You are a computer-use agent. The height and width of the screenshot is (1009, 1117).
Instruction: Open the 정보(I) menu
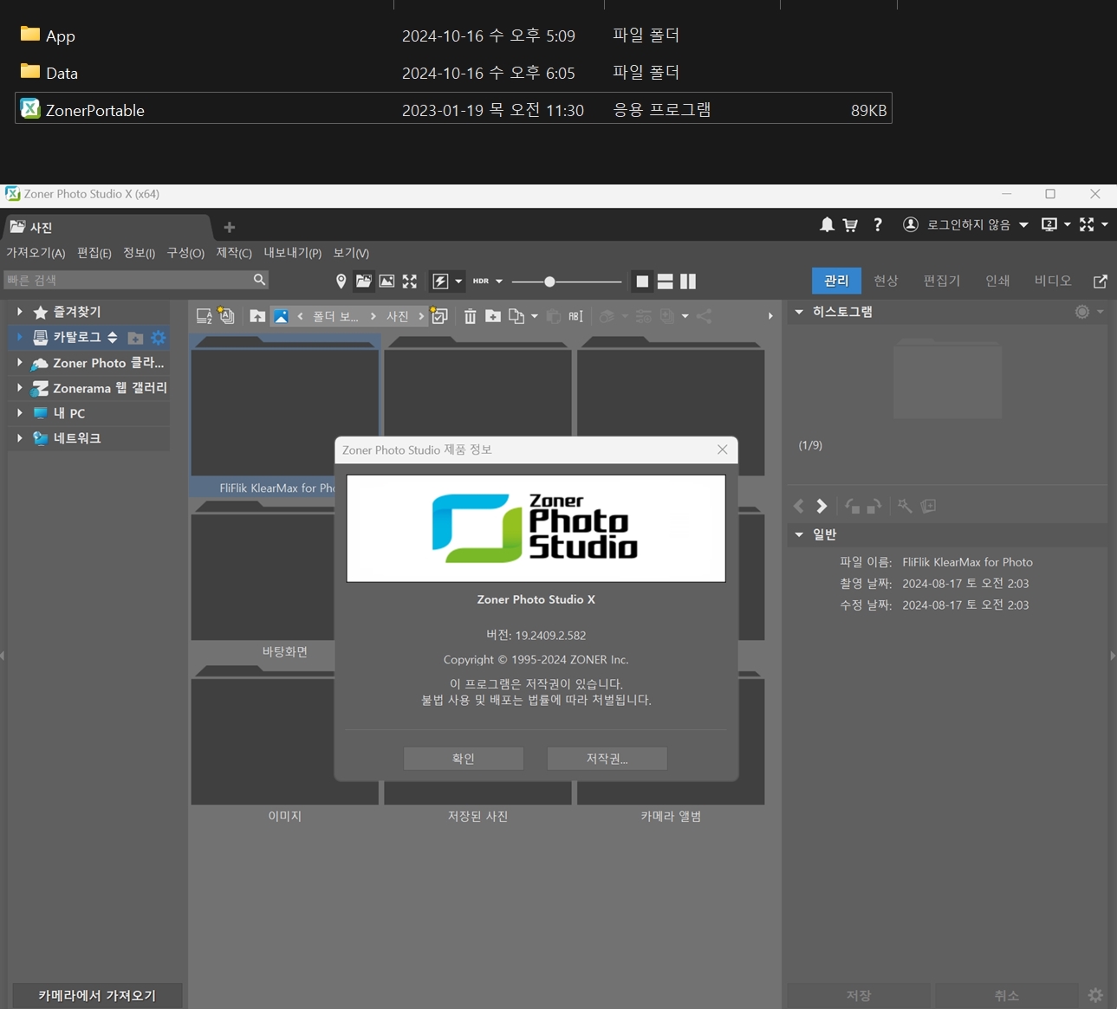click(x=139, y=253)
